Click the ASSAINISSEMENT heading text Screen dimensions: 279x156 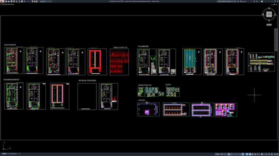(x=11, y=80)
